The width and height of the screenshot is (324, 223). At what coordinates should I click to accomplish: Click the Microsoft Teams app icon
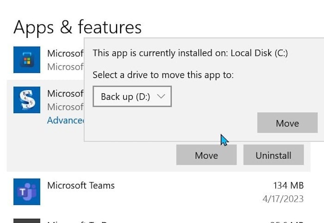27,192
